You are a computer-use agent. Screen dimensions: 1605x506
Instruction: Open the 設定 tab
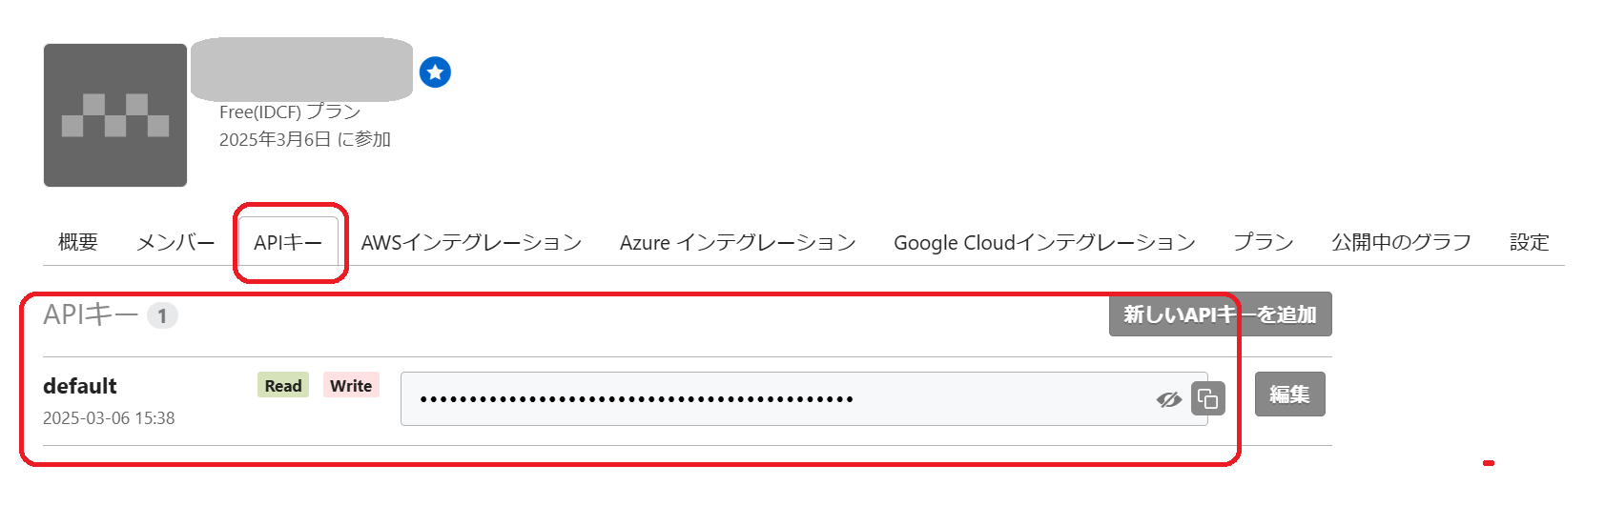click(1529, 242)
